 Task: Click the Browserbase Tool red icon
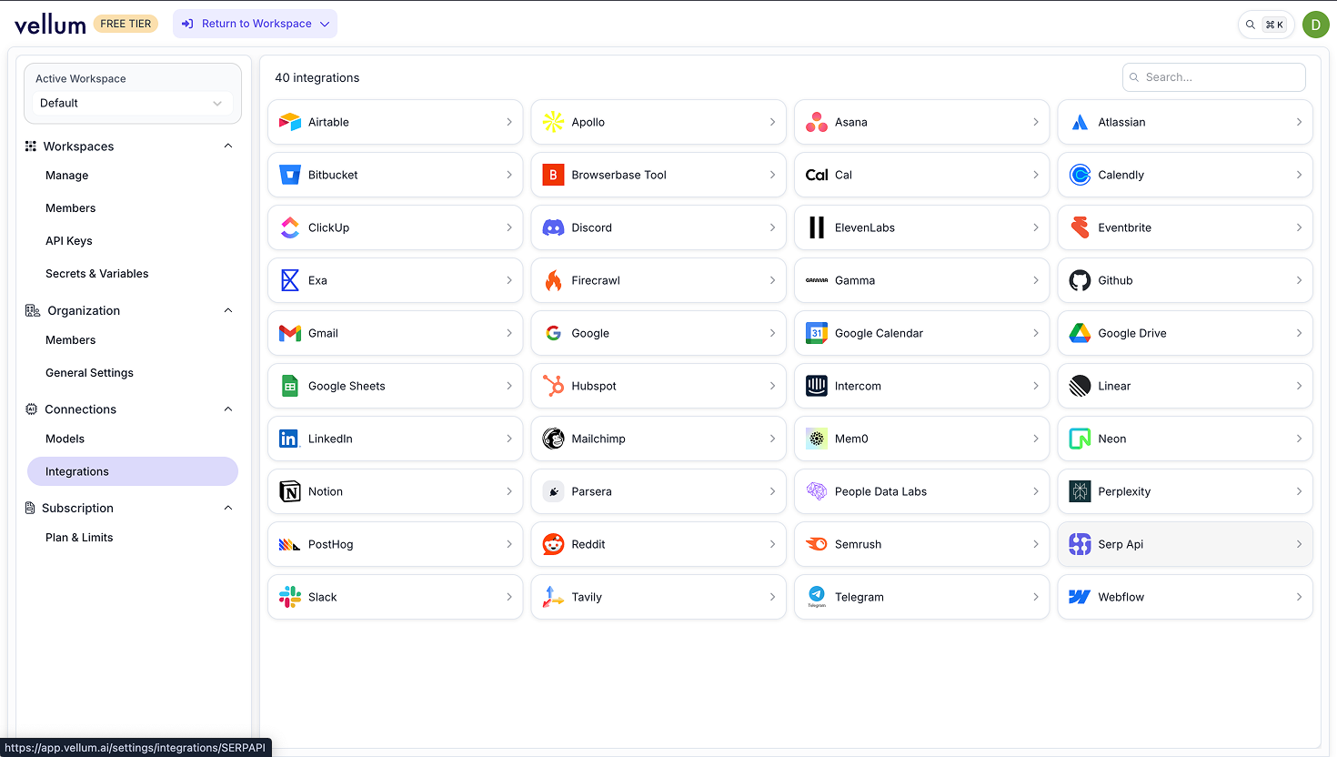tap(553, 175)
